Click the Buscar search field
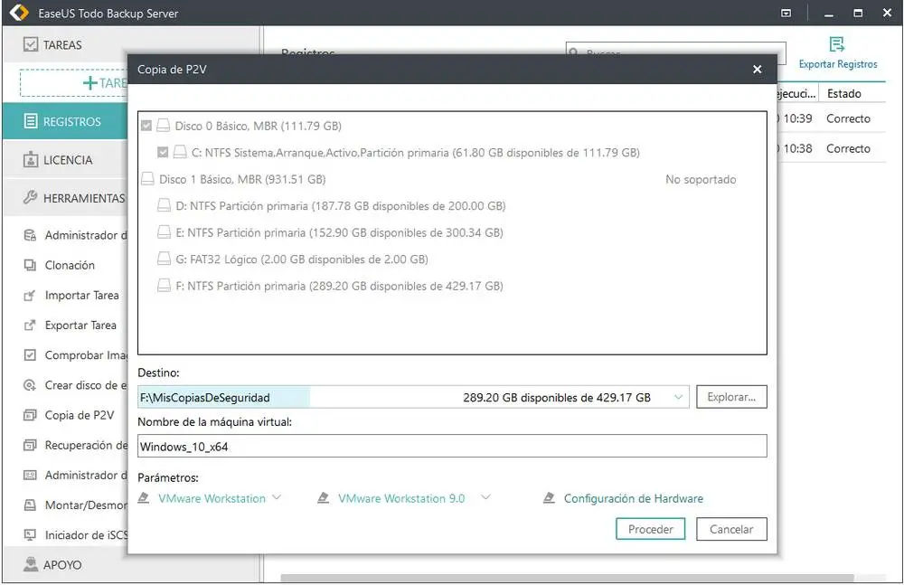This screenshot has width=904, height=585. point(675,52)
